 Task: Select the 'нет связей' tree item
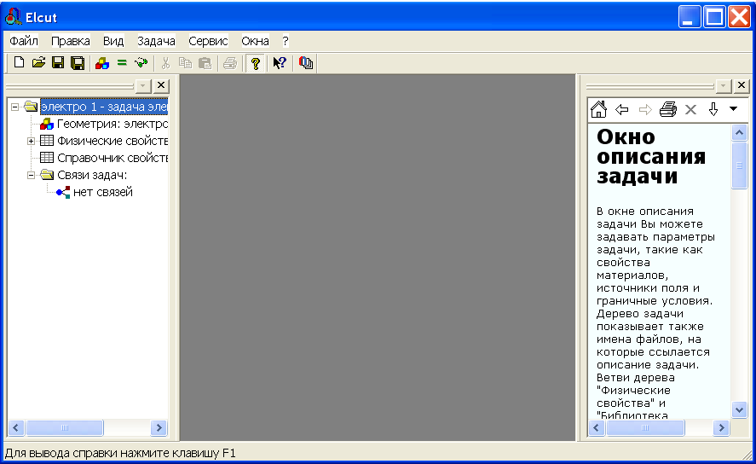tap(102, 192)
